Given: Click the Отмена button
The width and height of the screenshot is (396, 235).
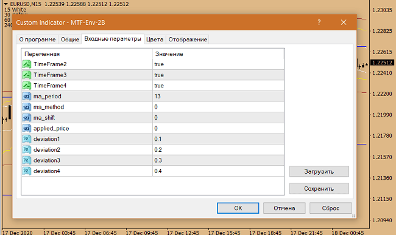Looking at the screenshot, I should point(285,208).
